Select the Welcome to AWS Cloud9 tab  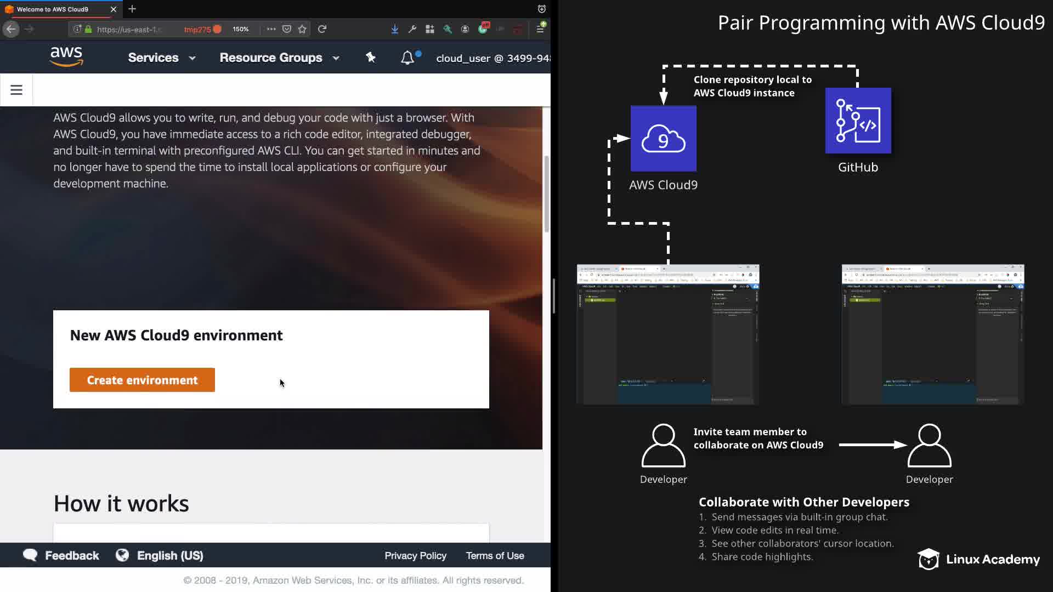coord(53,9)
